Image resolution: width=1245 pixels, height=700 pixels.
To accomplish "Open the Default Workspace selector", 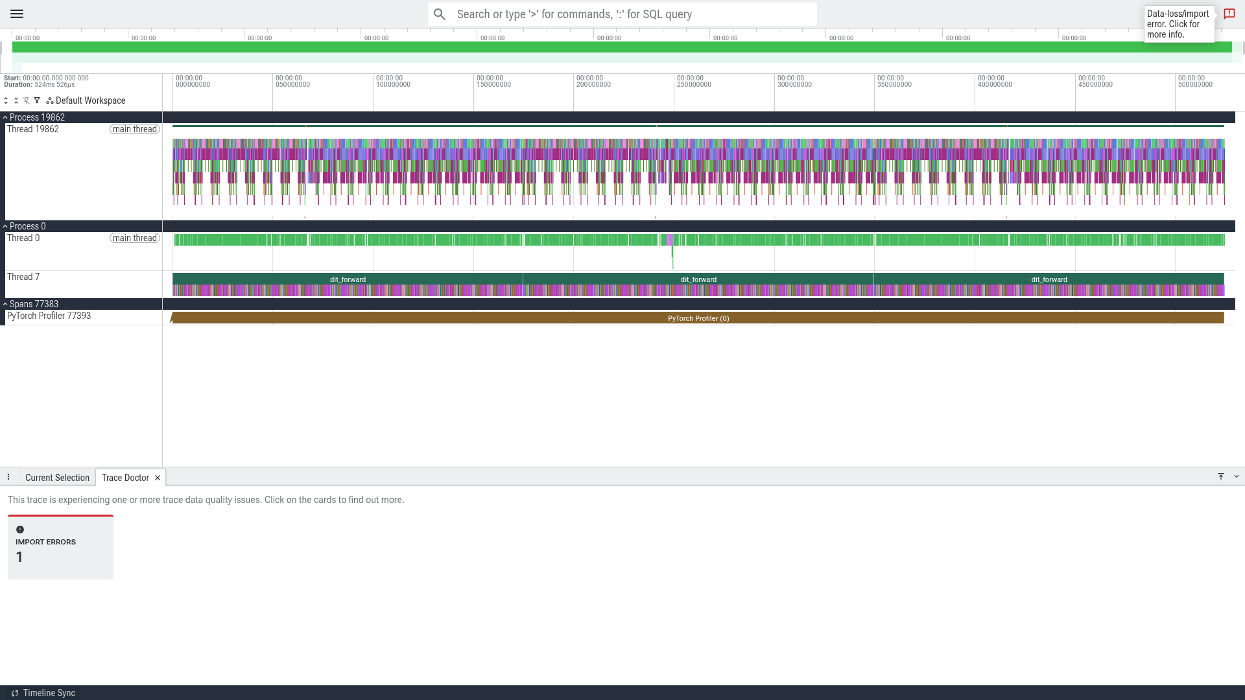I will tap(86, 100).
